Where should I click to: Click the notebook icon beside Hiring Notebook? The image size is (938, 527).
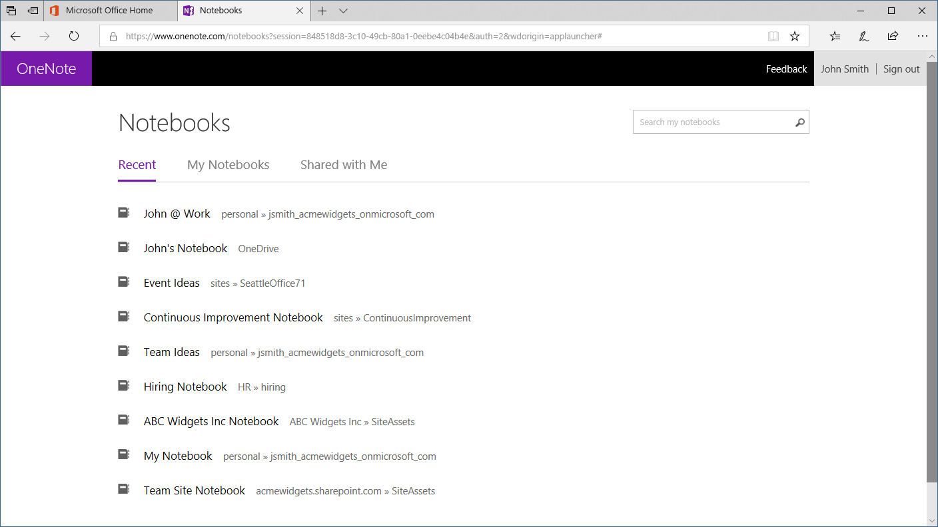click(123, 386)
